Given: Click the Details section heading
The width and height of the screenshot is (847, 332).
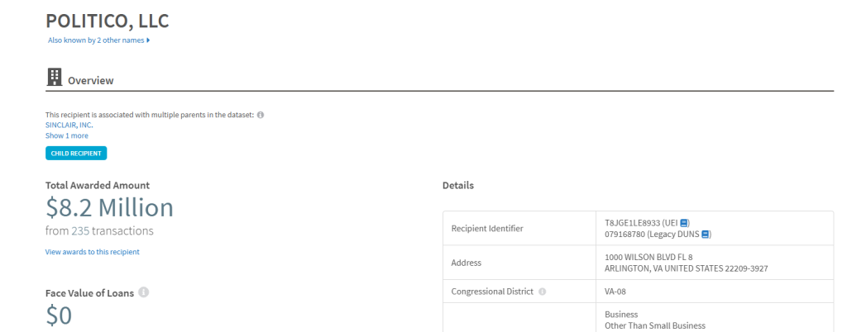Looking at the screenshot, I should [x=458, y=185].
